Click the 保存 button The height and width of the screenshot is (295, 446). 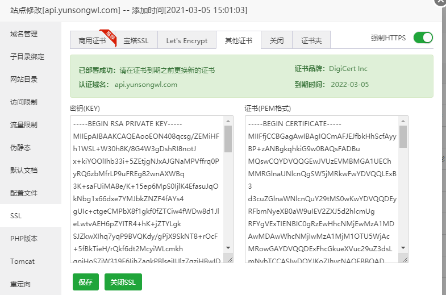pyautogui.click(x=85, y=282)
